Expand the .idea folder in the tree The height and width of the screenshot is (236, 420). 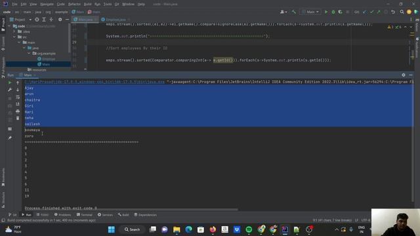click(x=14, y=31)
